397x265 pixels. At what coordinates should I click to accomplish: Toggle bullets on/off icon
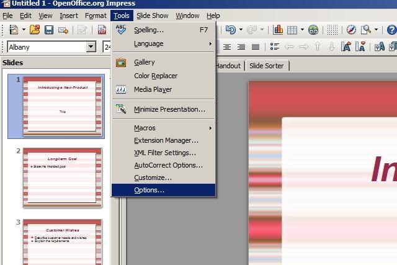click(x=274, y=47)
